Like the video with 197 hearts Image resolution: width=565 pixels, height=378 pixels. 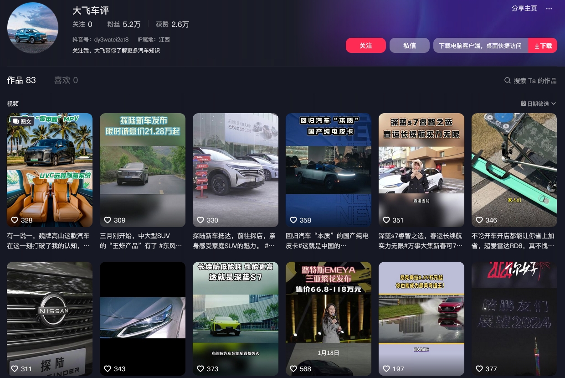[386, 368]
